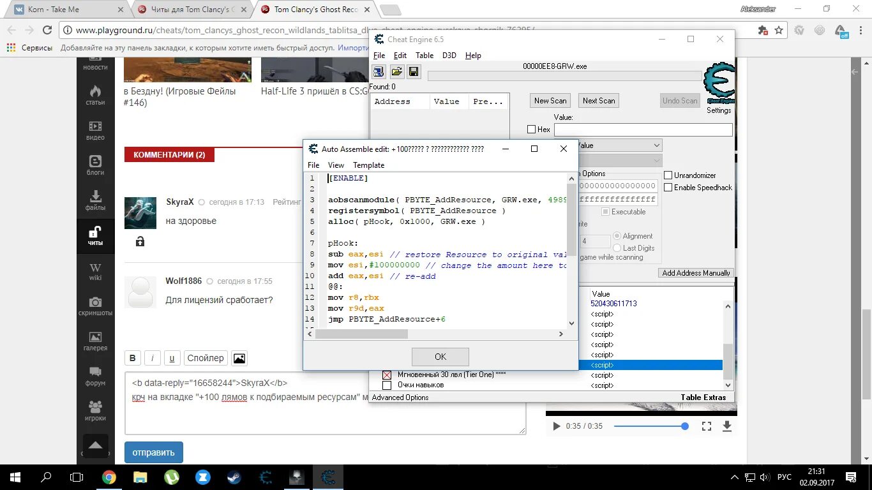Open Table Extras in Cheat Engine

tap(703, 397)
